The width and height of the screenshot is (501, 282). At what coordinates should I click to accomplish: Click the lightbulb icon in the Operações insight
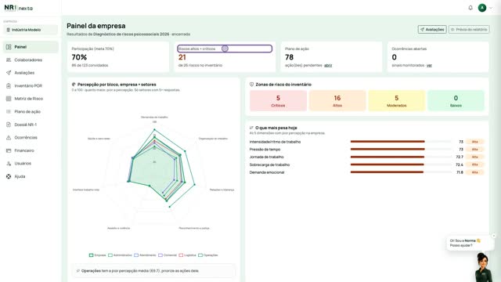[x=78, y=271]
